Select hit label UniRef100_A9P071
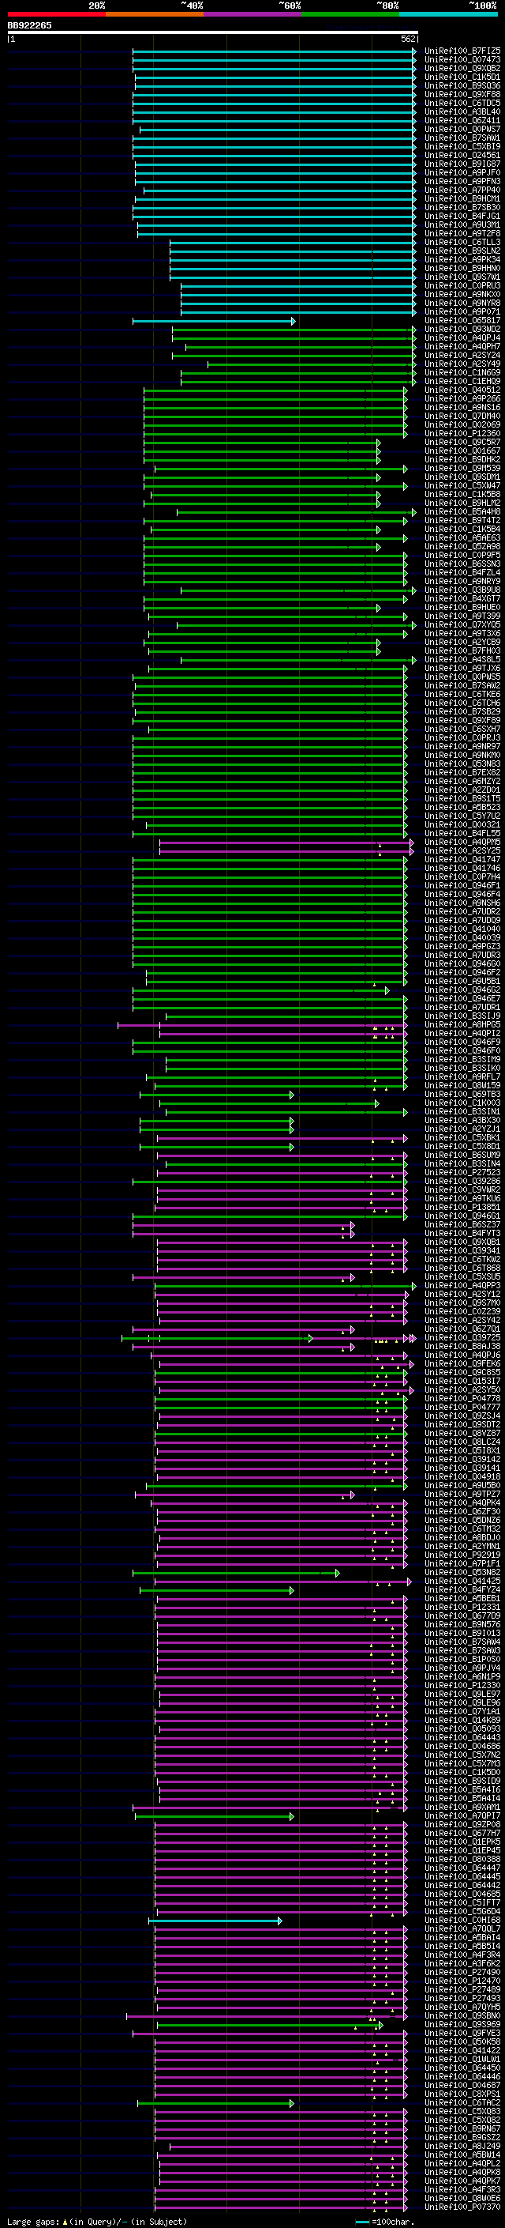Viewport: 505px width, 2228px height. (462, 312)
